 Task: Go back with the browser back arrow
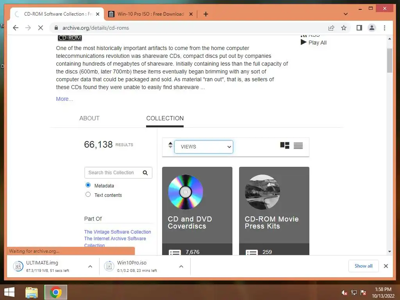pyautogui.click(x=16, y=28)
